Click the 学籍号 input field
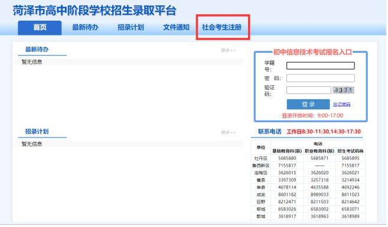Screen dimensions: 388x227 tap(321, 66)
